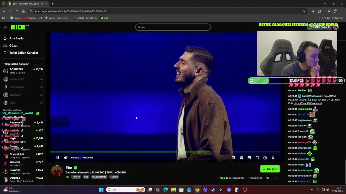Open superior VALORANT channel

click(23, 164)
